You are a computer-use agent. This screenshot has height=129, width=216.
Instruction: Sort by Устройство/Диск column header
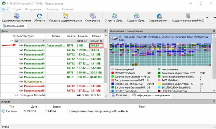point(23,36)
